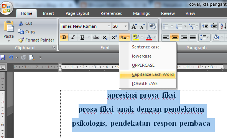
Task: Choose Capitalize Each Word option
Action: (x=148, y=74)
